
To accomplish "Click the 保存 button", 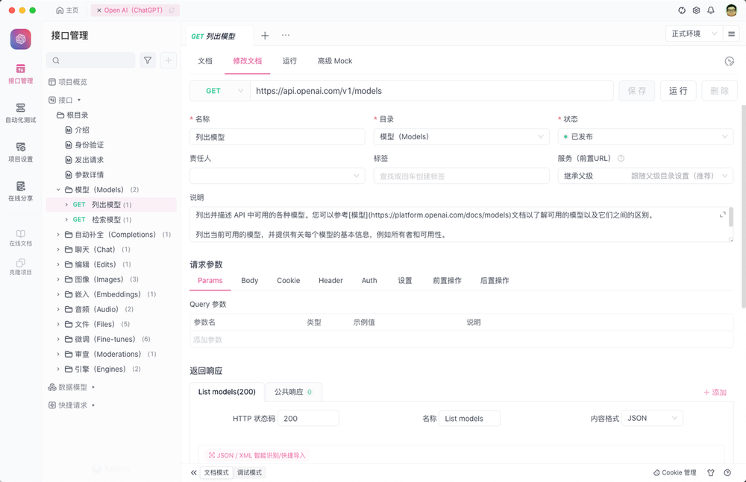I will pos(638,89).
